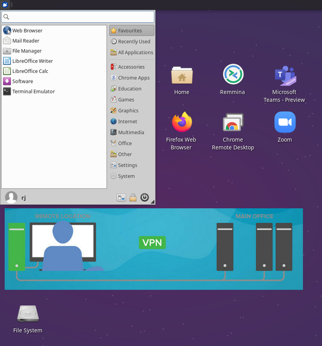Open the Other category
Screen dimensions: 322x346
132,154
